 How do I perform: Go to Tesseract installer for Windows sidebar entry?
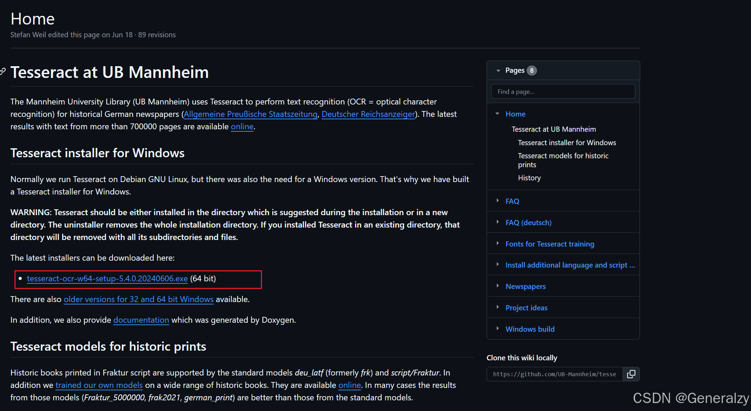[x=567, y=143]
